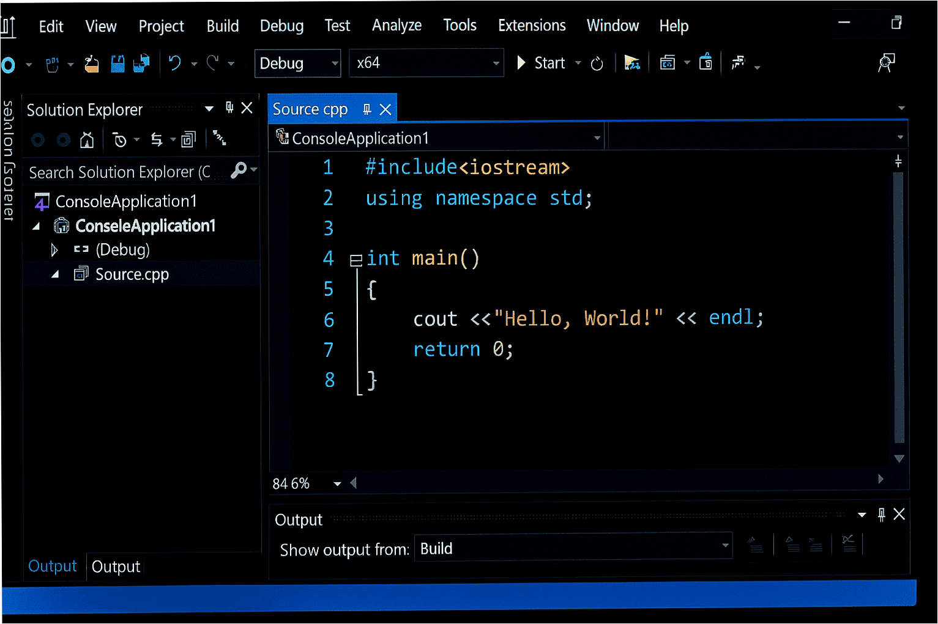Click the editor vertical scrollbar thumb
This screenshot has height=624, width=938.
[898, 307]
